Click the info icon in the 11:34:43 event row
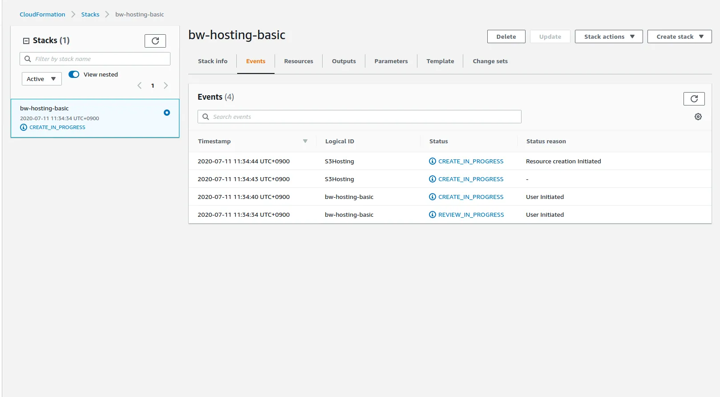720x397 pixels. coord(433,179)
